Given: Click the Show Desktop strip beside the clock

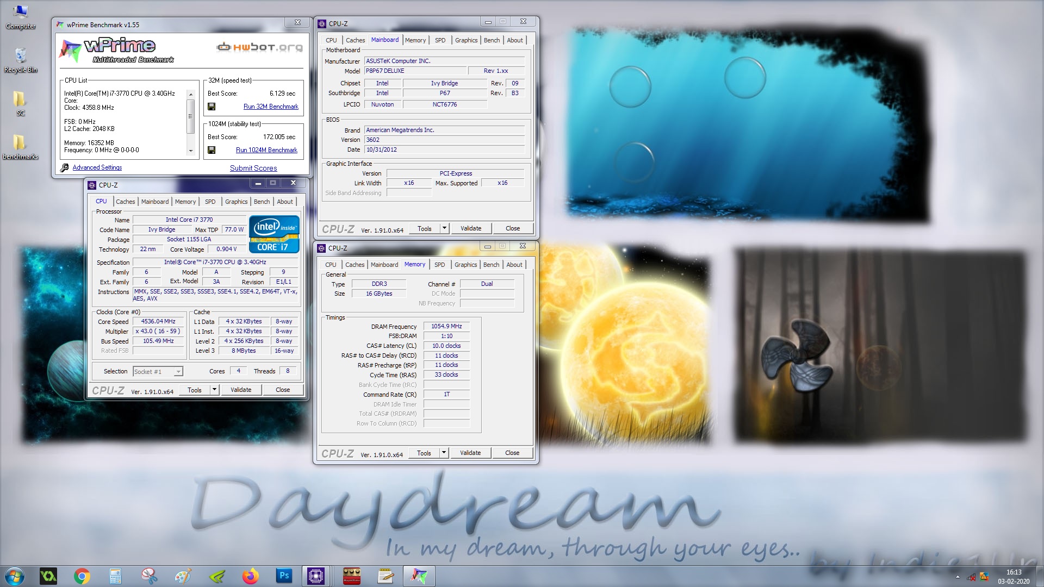Looking at the screenshot, I should pos(1040,576).
